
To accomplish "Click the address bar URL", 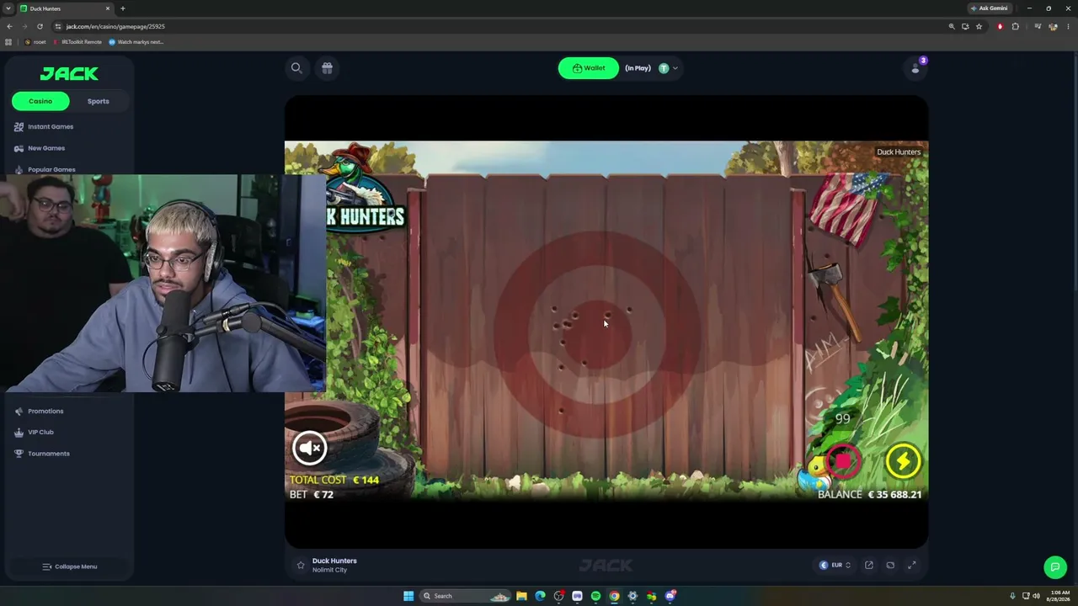I will click(x=115, y=26).
